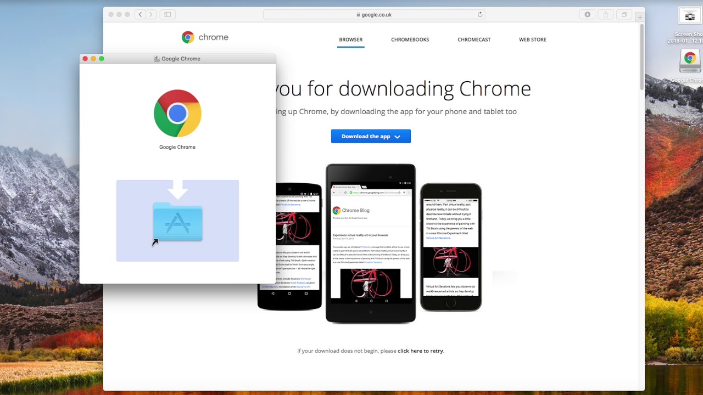
Task: Open the CHROMECAST navigation tab
Action: [474, 39]
